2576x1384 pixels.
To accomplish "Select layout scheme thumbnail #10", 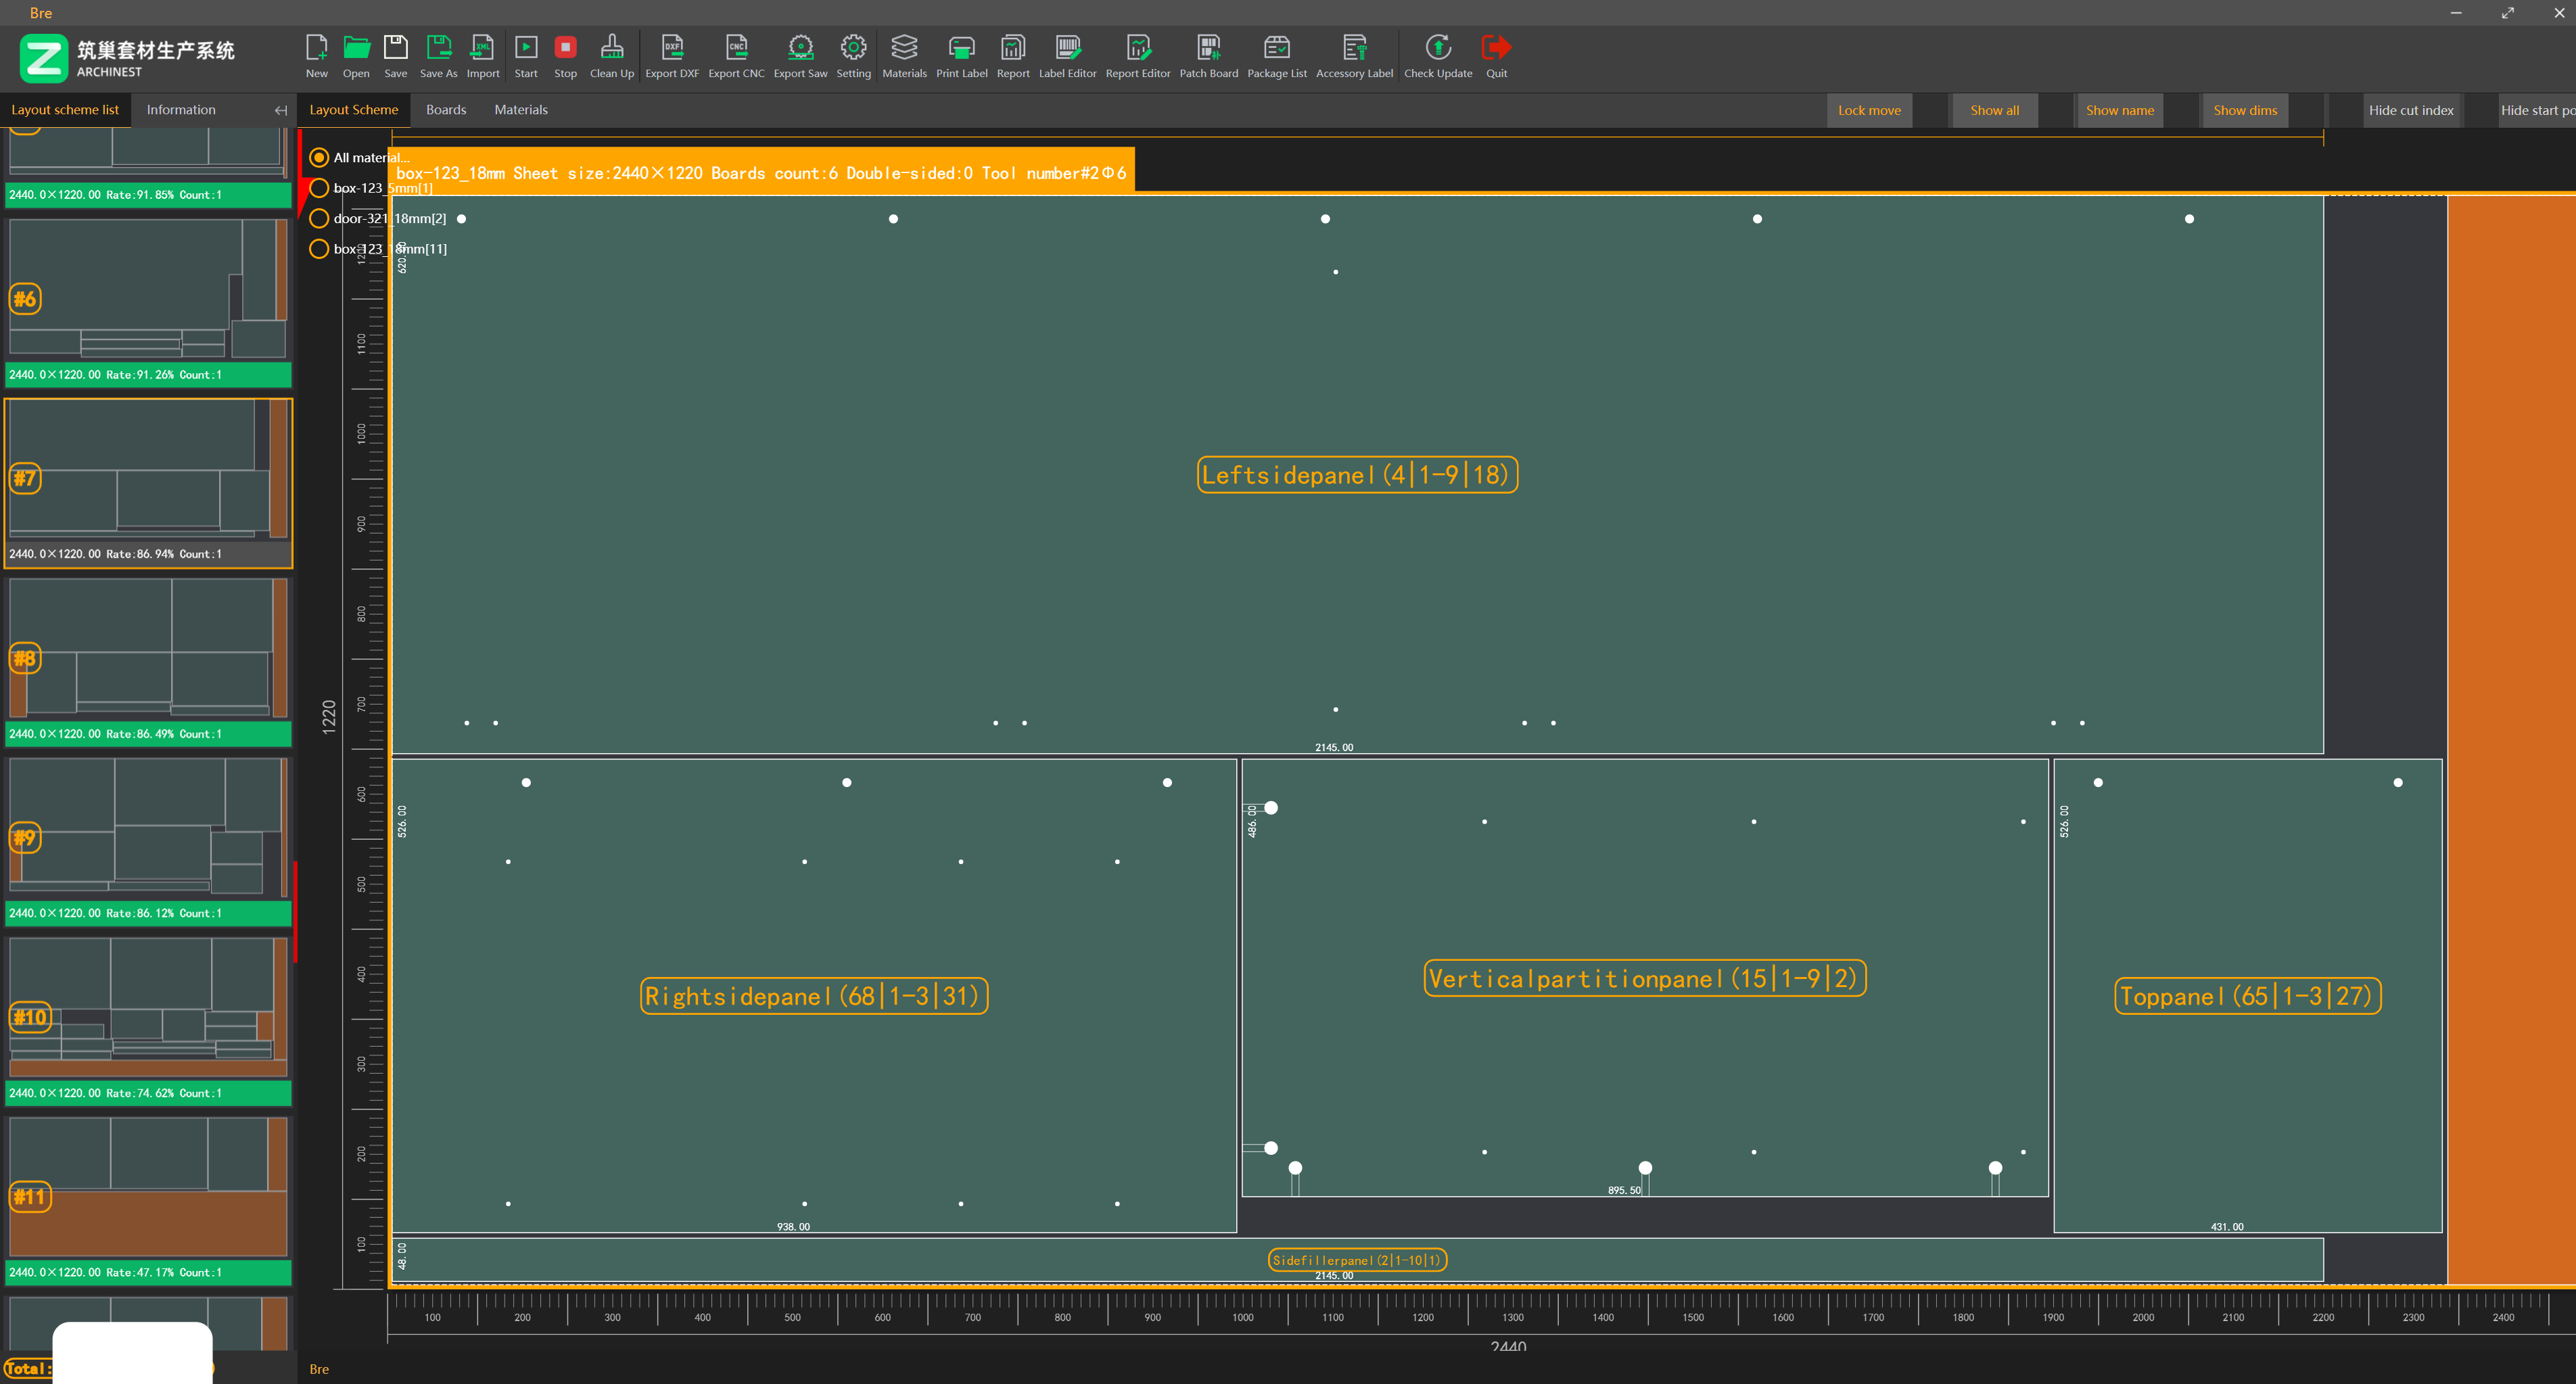I will coord(148,1005).
